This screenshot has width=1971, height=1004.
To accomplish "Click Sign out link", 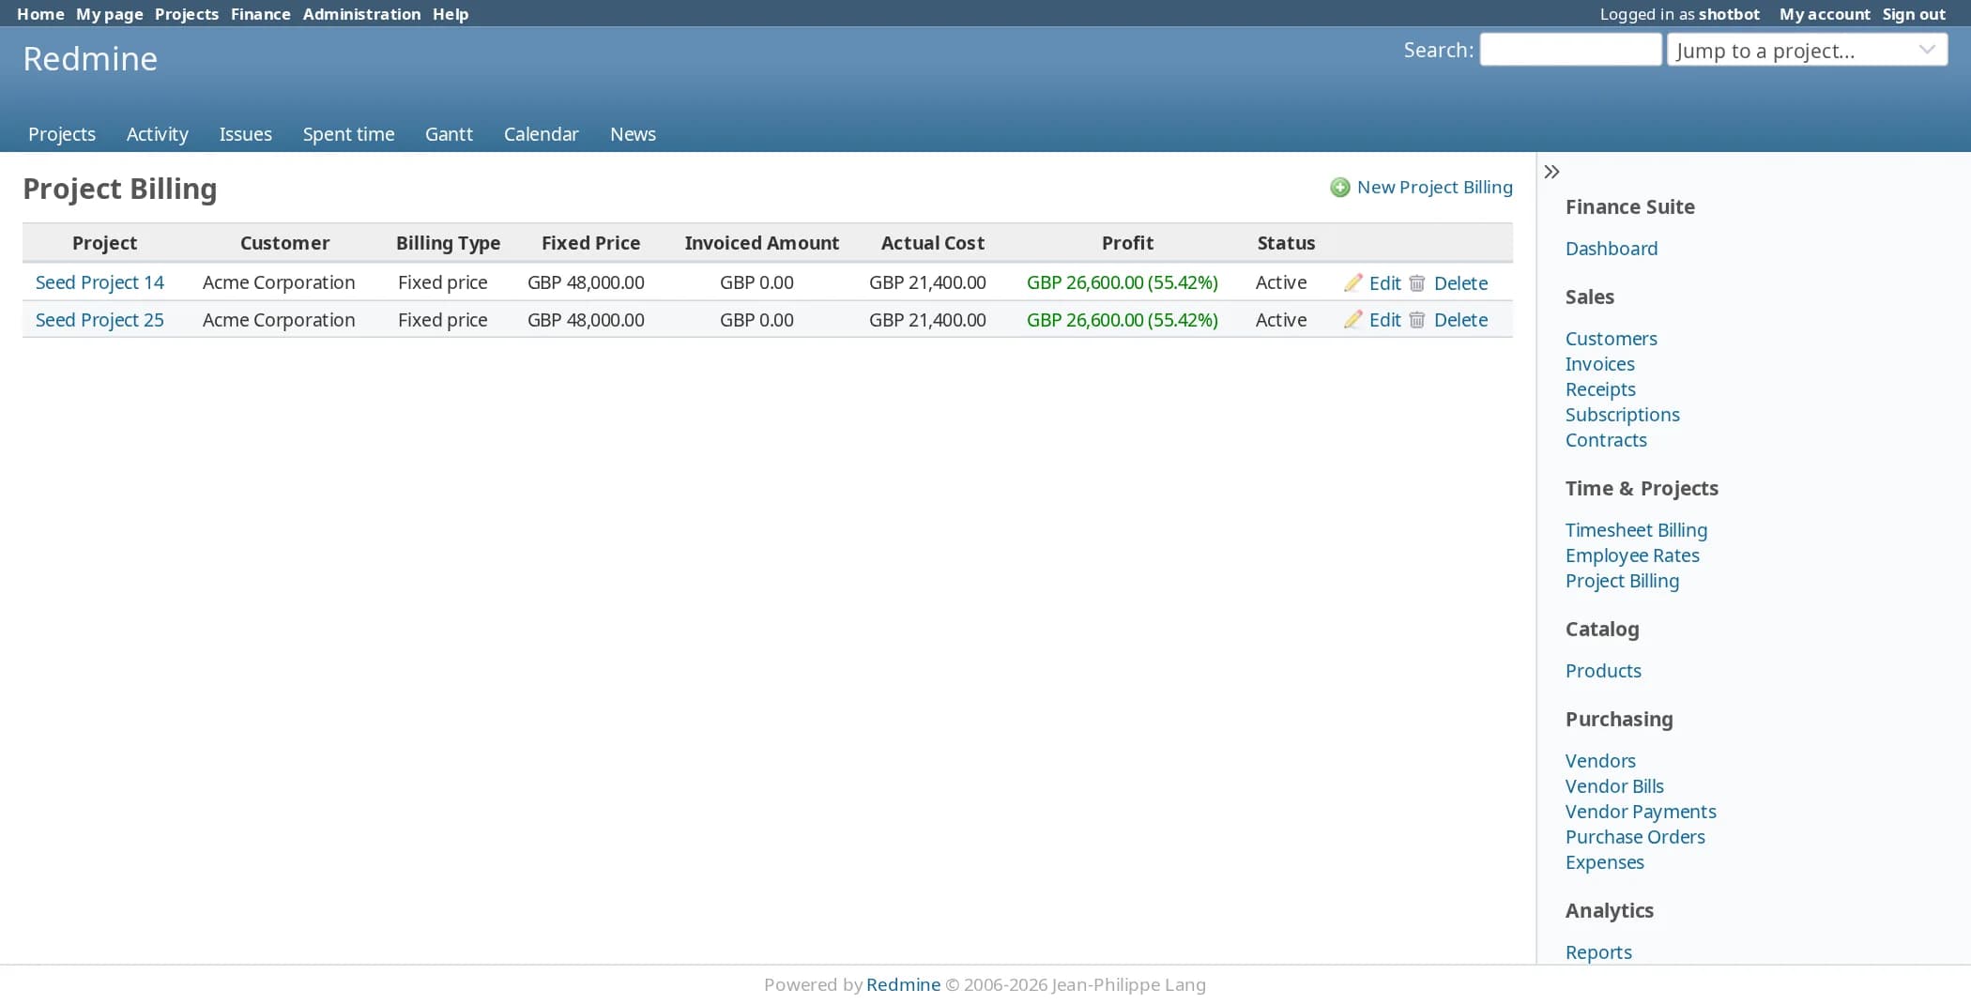I will click(1914, 14).
